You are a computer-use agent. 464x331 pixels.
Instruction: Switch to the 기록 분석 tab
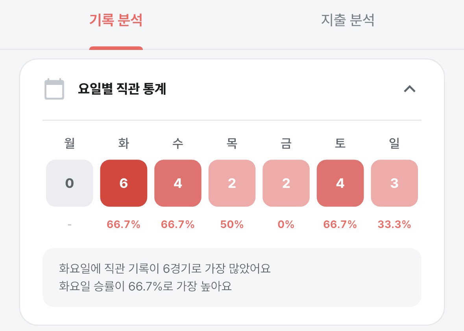[116, 20]
